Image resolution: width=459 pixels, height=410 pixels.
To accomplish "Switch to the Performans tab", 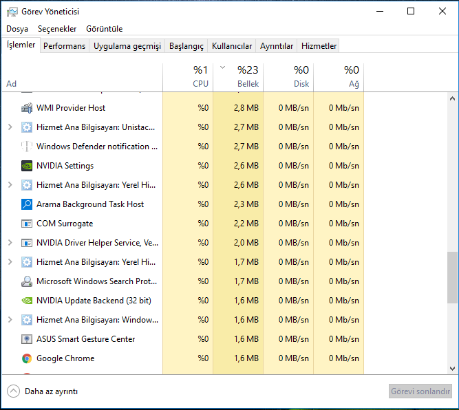I will [x=64, y=46].
